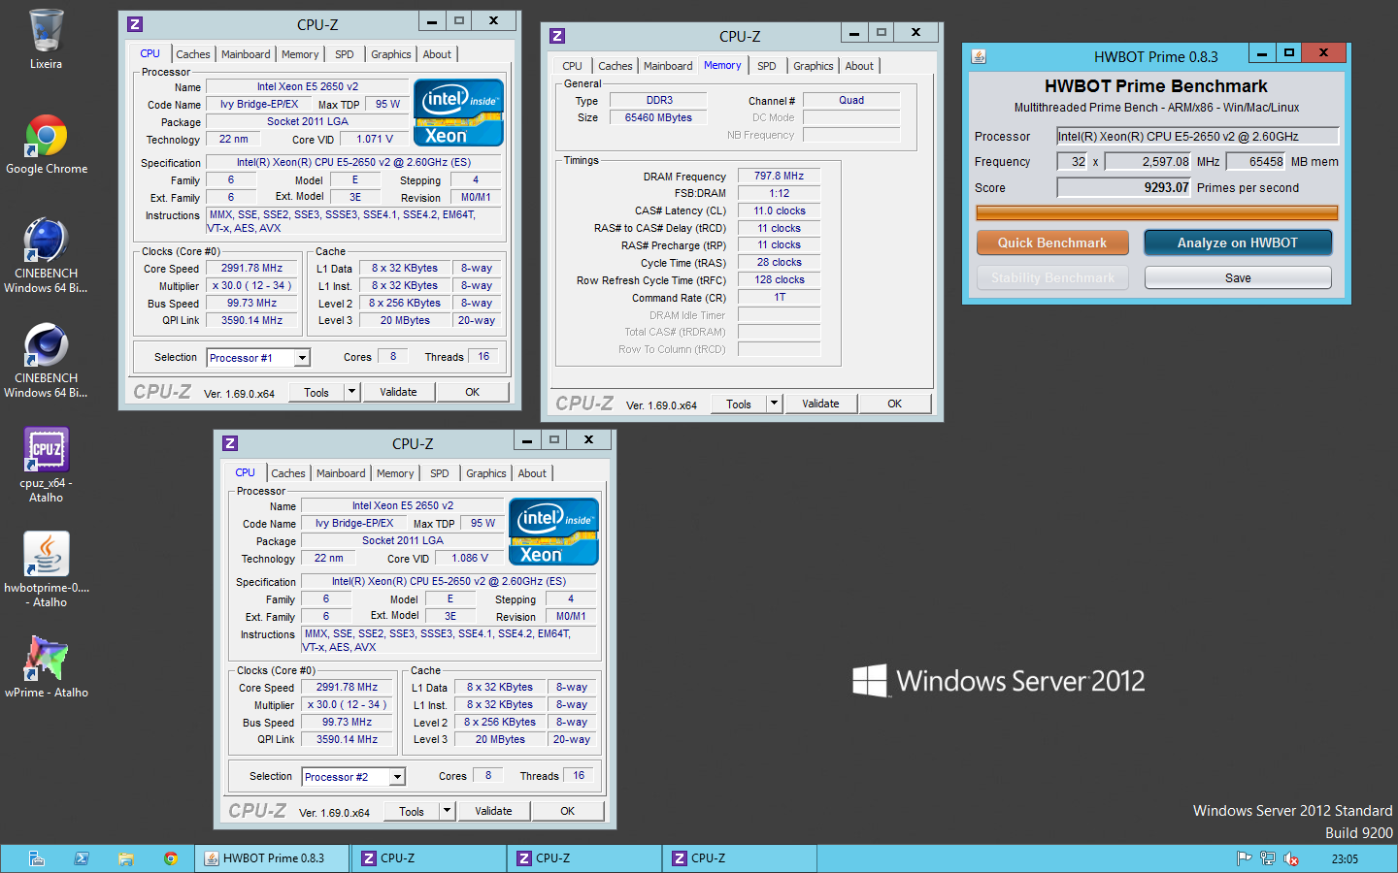Click Processor name field in HWBOT Prime
The height and width of the screenshot is (873, 1398).
(1198, 136)
